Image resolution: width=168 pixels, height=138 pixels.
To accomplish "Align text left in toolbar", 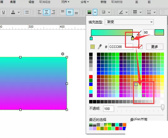I will pos(39,12).
